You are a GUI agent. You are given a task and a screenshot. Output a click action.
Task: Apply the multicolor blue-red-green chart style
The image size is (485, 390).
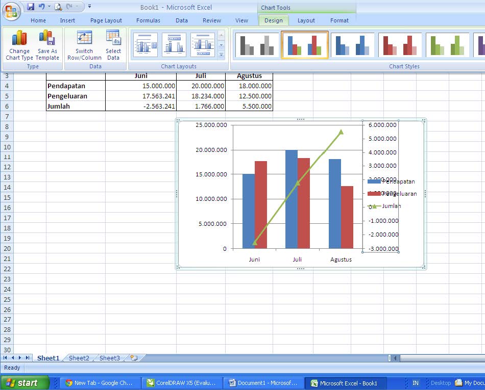point(305,45)
